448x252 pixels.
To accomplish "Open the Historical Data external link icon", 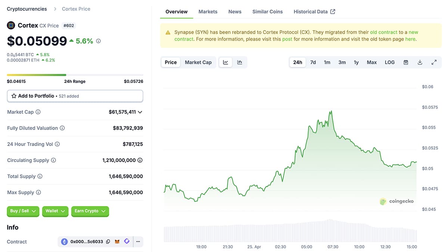I will coord(333,11).
